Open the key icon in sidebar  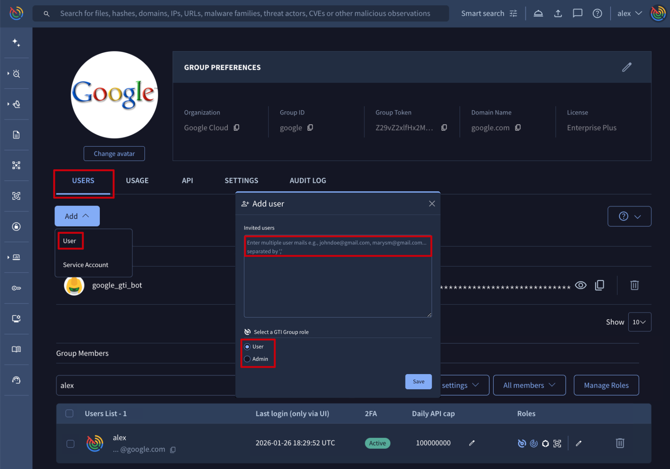pos(16,288)
